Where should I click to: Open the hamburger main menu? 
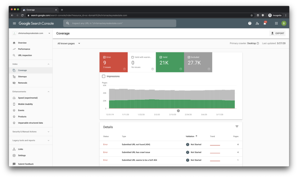[x=14, y=23]
